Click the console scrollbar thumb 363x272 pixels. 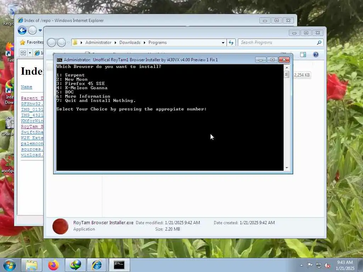coord(287,74)
